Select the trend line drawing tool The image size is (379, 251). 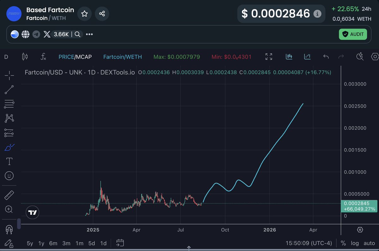pyautogui.click(x=9, y=89)
